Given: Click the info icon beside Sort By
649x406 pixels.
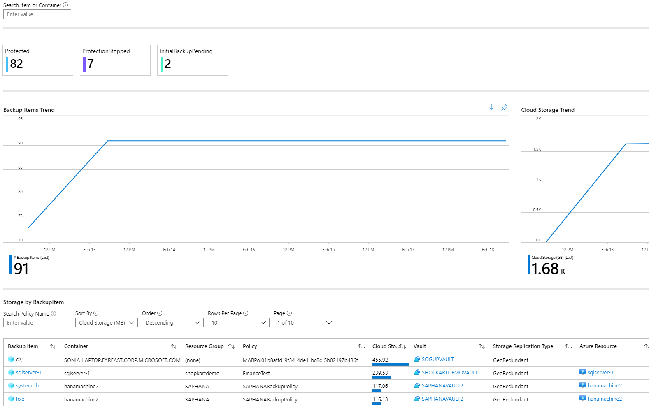Looking at the screenshot, I should [x=96, y=313].
